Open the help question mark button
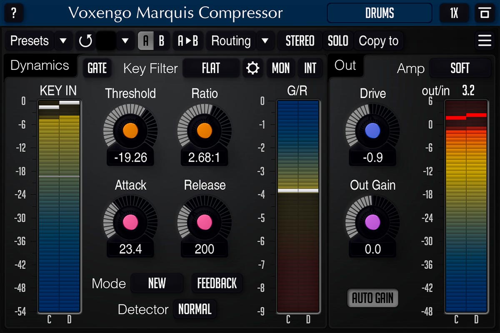Viewport: 500px width, 333px height. pyautogui.click(x=14, y=13)
